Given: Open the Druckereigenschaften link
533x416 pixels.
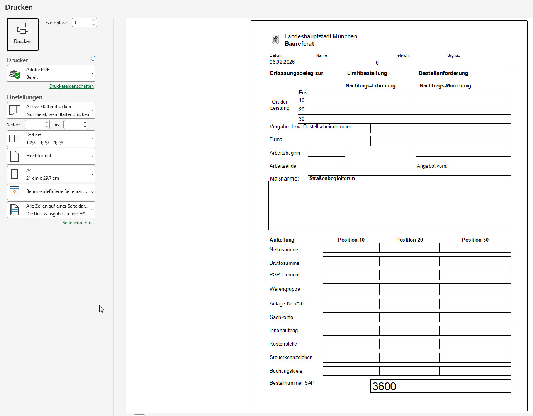Looking at the screenshot, I should tap(71, 86).
